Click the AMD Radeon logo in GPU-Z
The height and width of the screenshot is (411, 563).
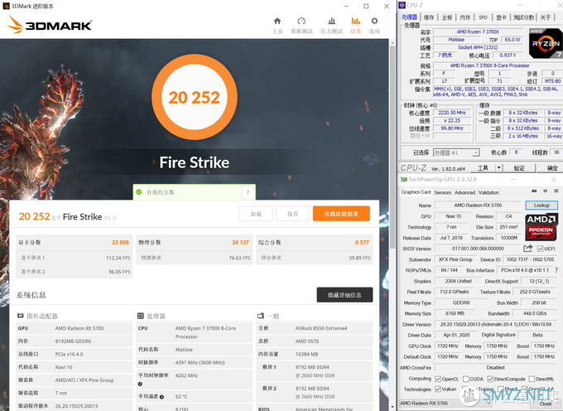(541, 227)
